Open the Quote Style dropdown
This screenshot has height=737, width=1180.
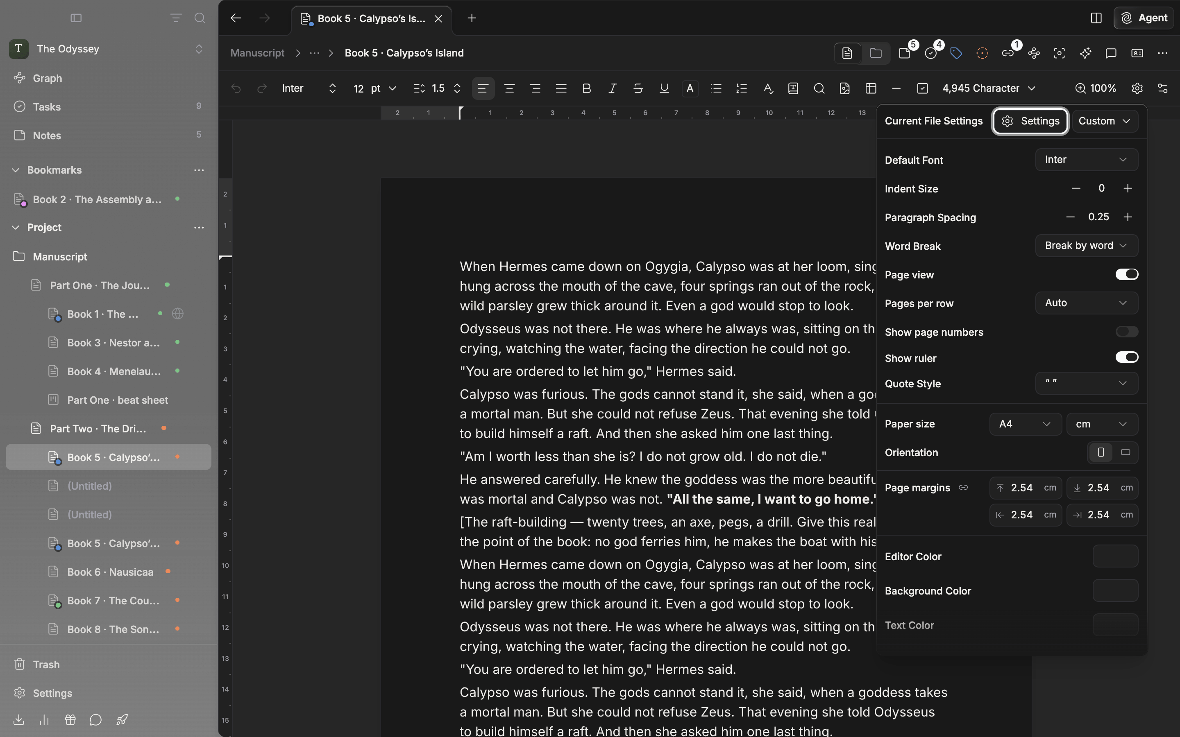click(1087, 383)
